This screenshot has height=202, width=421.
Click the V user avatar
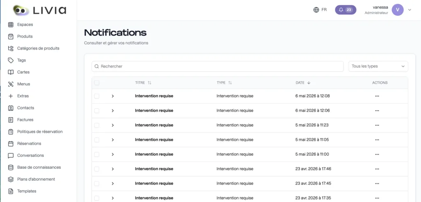398,10
